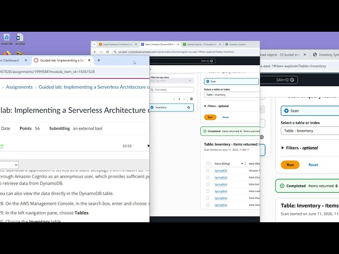Expand Filters - optional in small DynamoDB window
The height and width of the screenshot is (254, 339).
217,106
